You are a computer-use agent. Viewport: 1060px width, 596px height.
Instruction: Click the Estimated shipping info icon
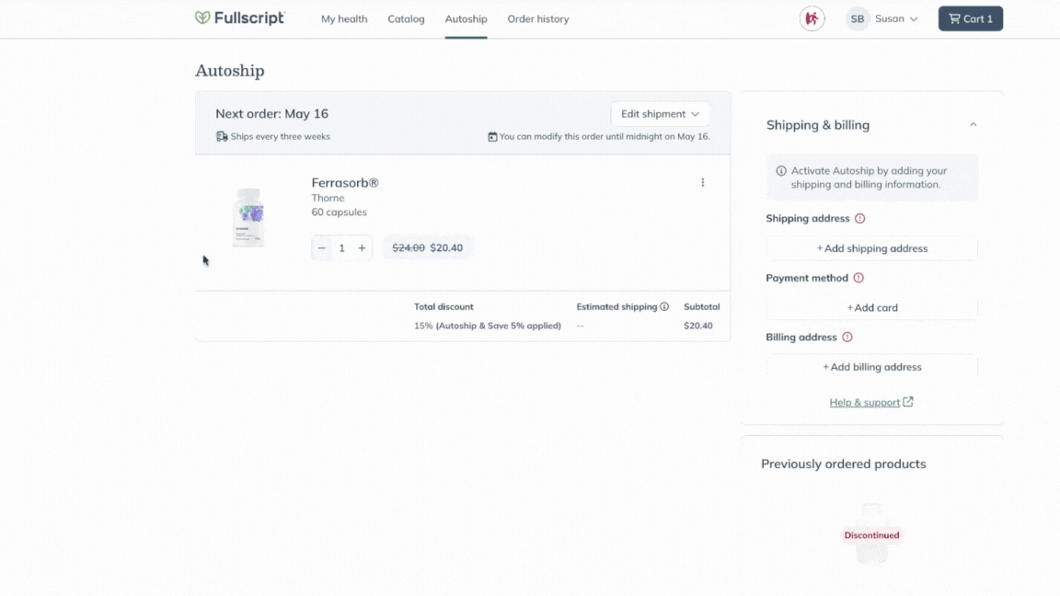664,307
